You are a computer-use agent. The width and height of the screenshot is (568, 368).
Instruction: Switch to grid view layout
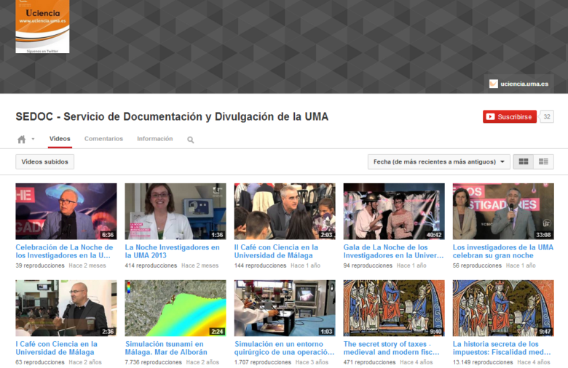tap(523, 161)
